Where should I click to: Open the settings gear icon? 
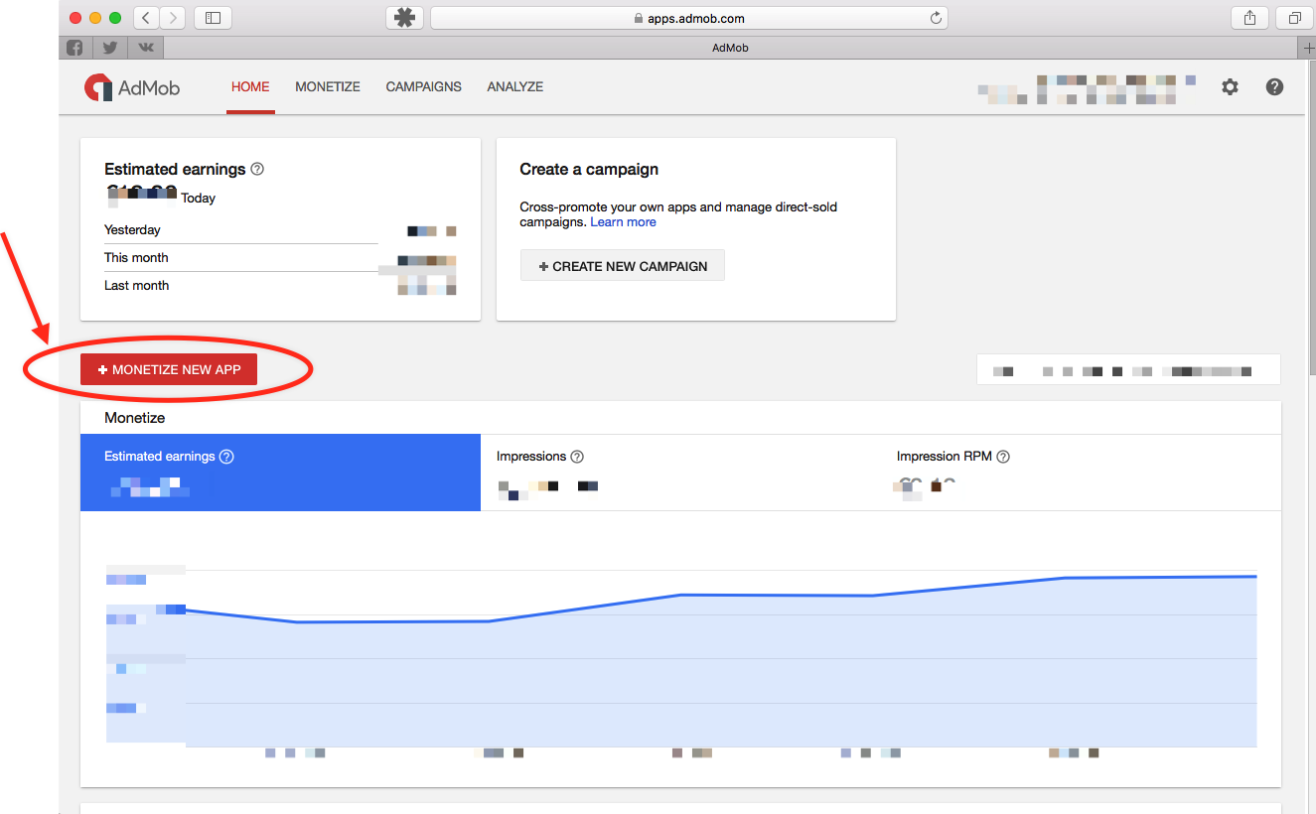1230,87
